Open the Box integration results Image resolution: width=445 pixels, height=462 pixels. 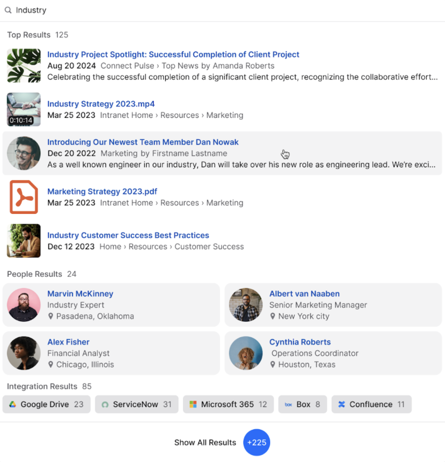coord(302,404)
